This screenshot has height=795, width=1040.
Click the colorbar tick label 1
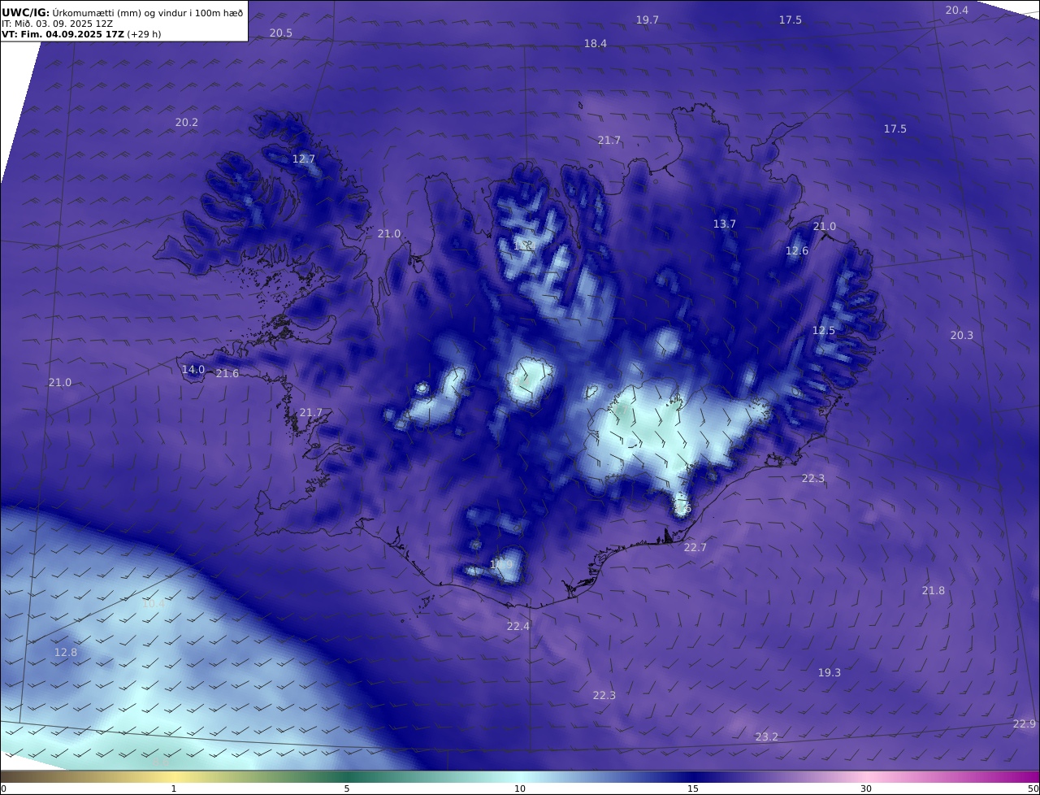point(174,788)
